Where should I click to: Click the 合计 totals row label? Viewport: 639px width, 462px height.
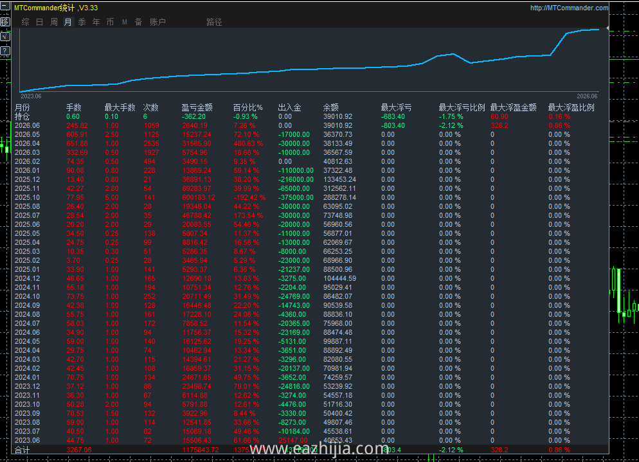(22, 450)
